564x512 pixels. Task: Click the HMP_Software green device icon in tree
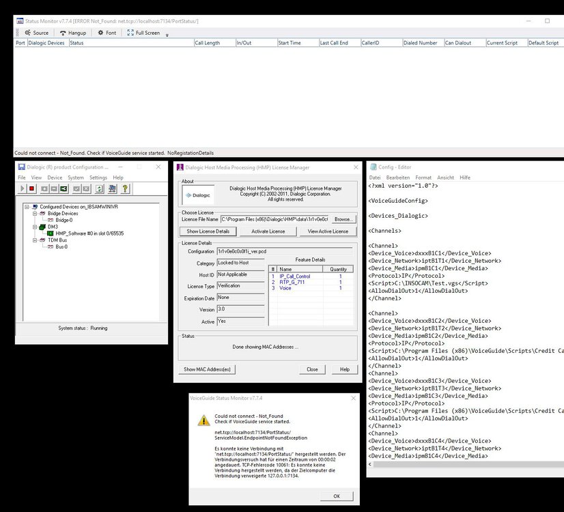(51, 233)
